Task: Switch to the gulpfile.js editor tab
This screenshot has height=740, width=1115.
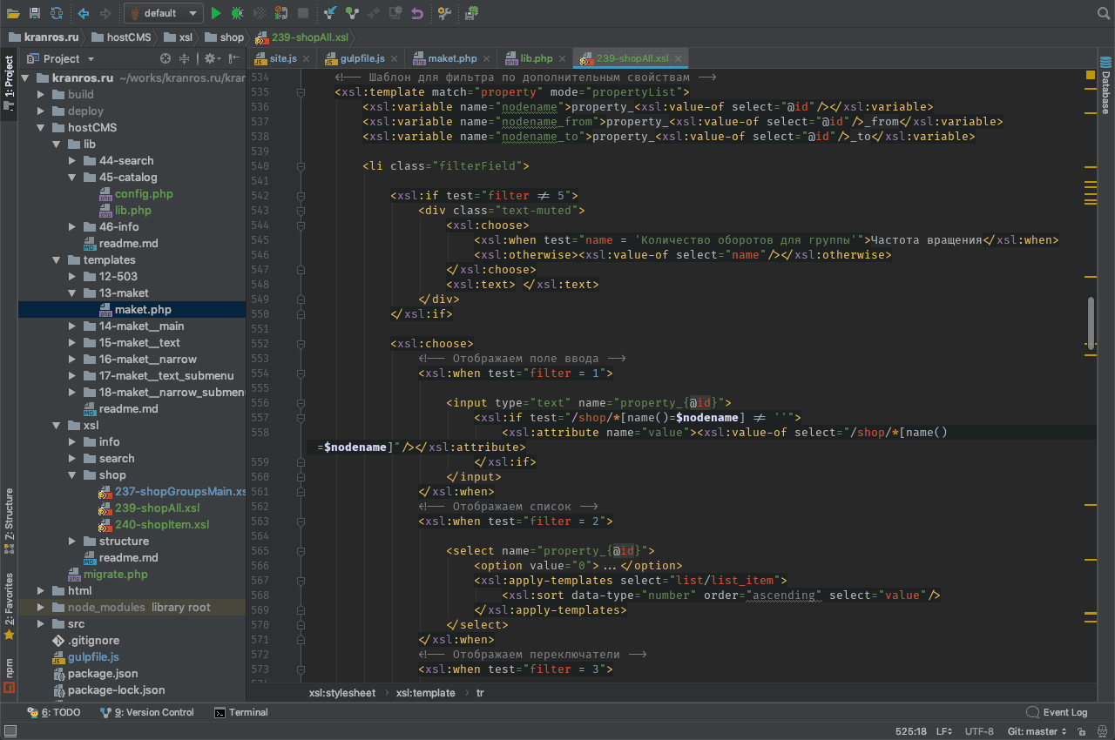Action: [362, 58]
